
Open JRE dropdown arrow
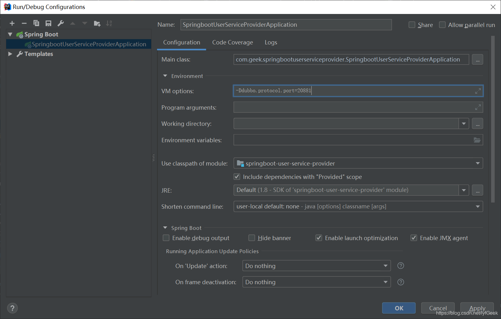pyautogui.click(x=464, y=190)
